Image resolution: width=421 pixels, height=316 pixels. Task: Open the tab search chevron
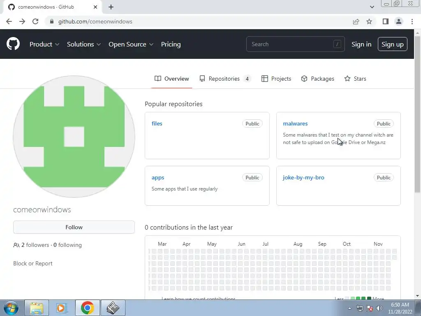point(372,7)
